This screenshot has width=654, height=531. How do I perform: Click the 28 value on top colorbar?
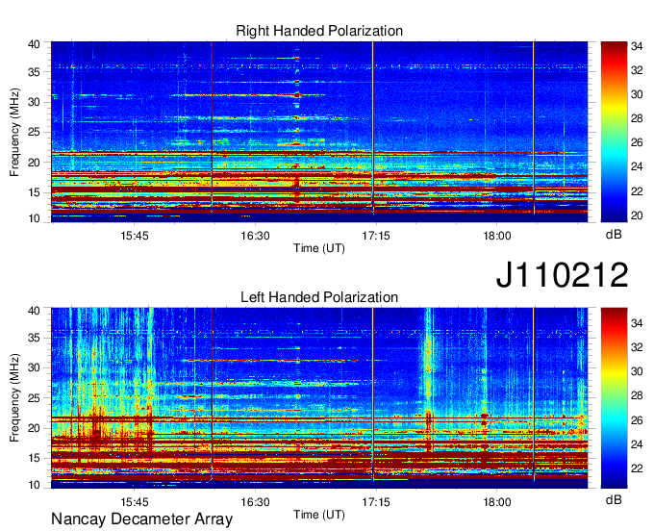637,119
